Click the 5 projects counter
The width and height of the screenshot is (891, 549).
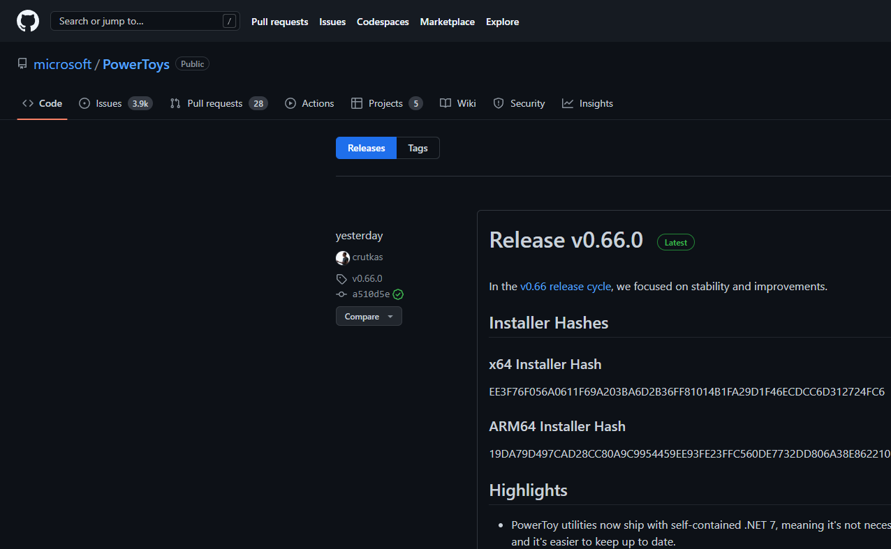click(415, 103)
